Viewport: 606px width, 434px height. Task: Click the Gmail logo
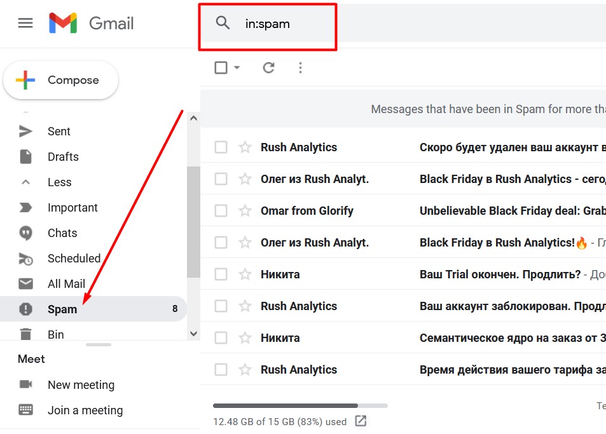[x=91, y=23]
